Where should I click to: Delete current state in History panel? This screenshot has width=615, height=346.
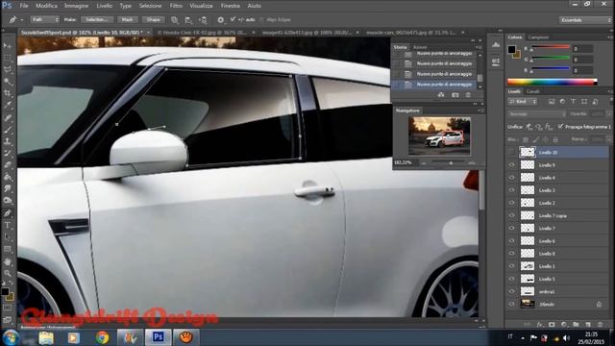pyautogui.click(x=468, y=95)
